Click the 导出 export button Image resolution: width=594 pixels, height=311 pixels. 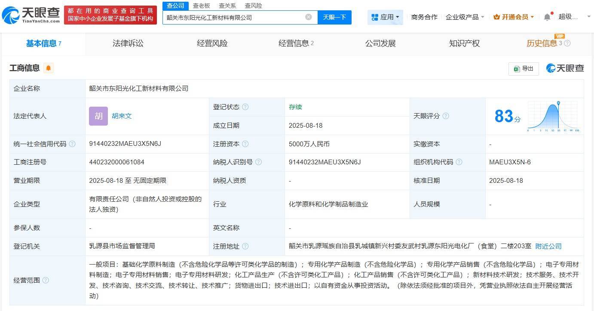[523, 68]
